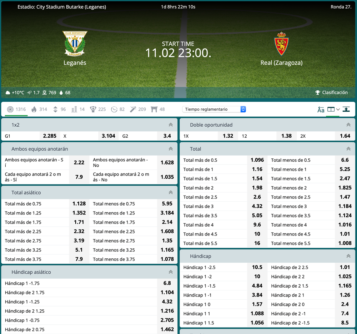Viewport: 357px width, 334px height.
Task: Click the Leganés club crest
Action: pos(75,44)
